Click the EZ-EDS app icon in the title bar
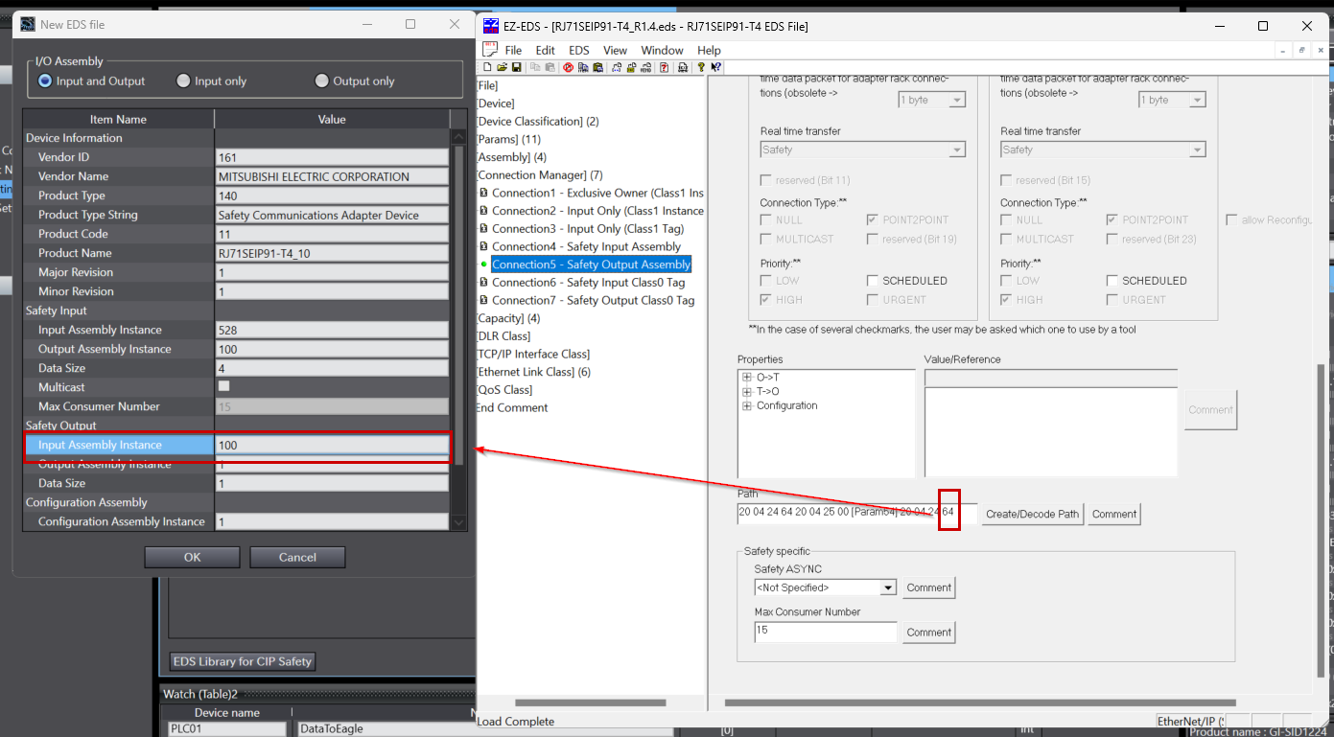The image size is (1334, 737). pyautogui.click(x=491, y=26)
